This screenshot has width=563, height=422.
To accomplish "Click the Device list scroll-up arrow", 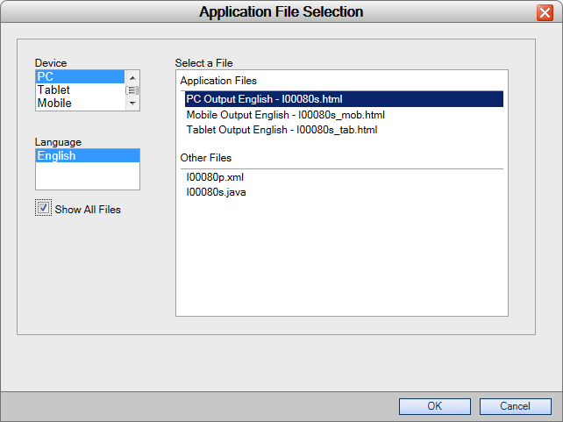I will 132,77.
